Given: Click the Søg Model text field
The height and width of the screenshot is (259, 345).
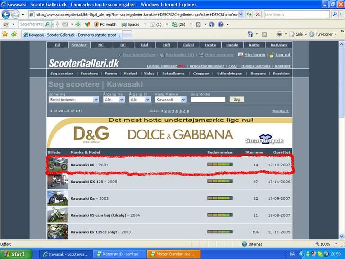Looking at the screenshot, I should (208, 100).
